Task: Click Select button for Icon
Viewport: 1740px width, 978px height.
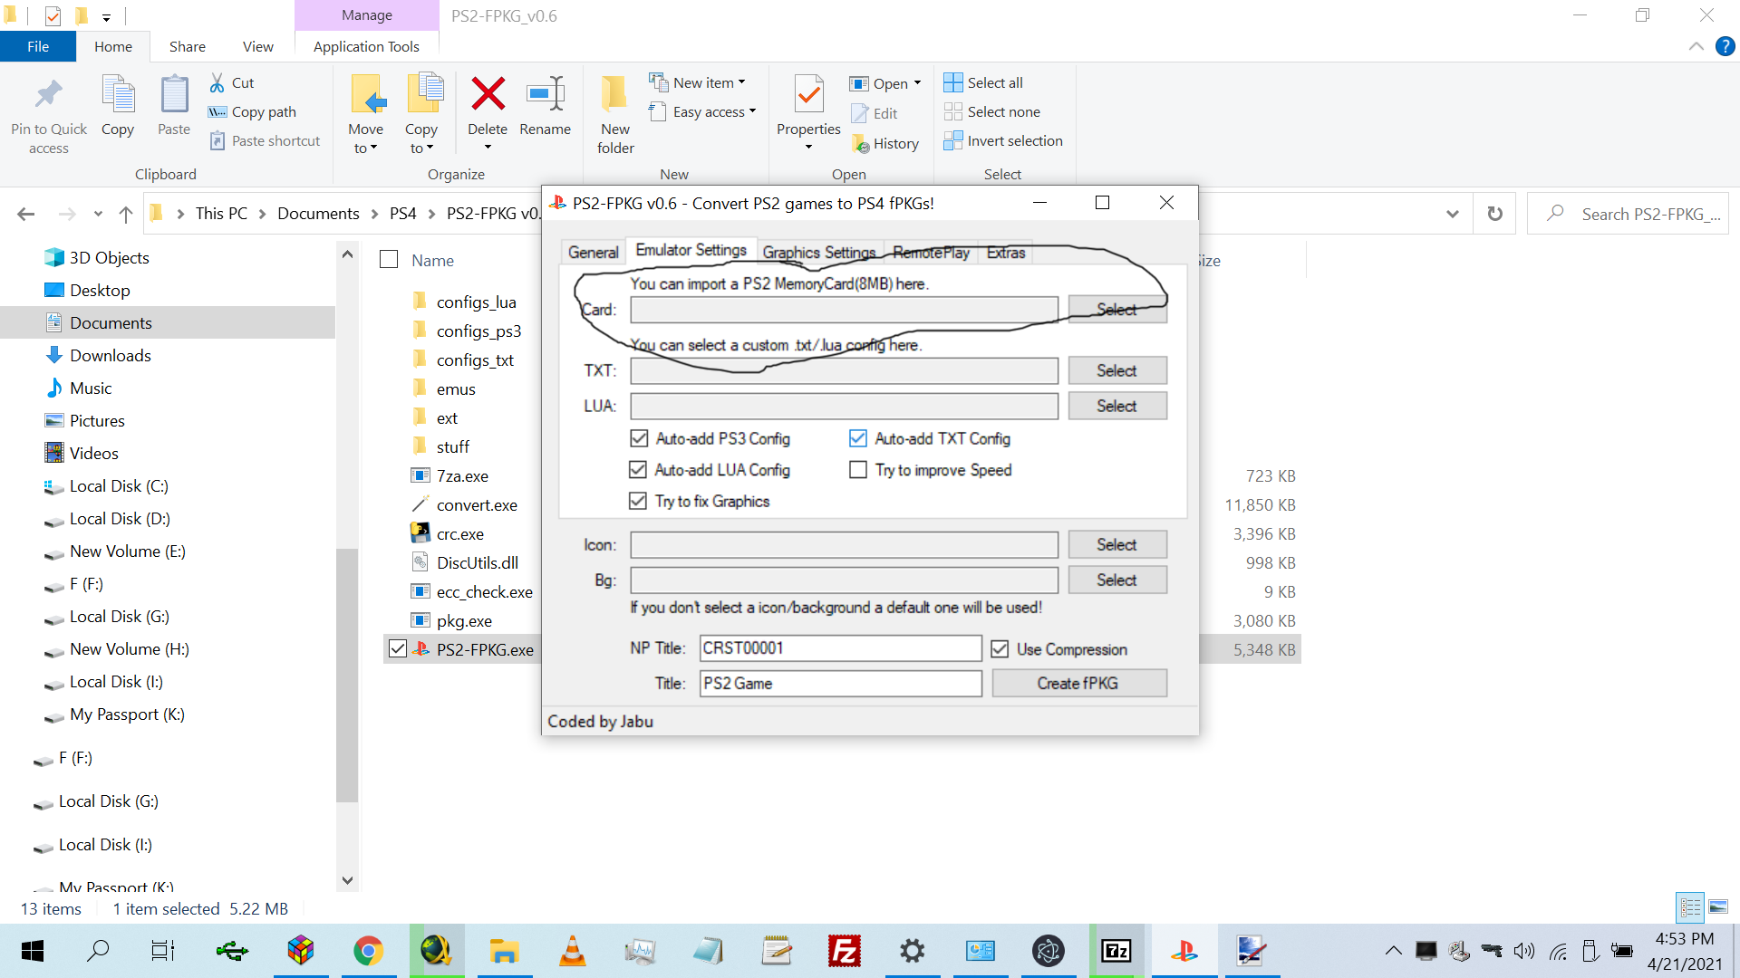Action: pyautogui.click(x=1116, y=544)
